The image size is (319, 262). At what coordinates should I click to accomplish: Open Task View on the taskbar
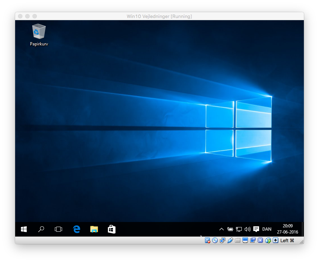(x=58, y=229)
